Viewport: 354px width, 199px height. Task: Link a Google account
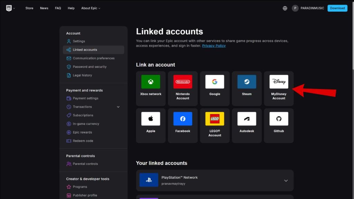(x=215, y=88)
